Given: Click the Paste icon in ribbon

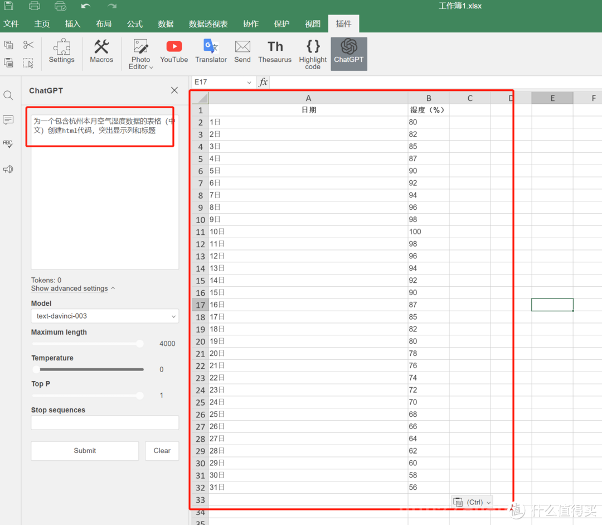Looking at the screenshot, I should click(8, 62).
